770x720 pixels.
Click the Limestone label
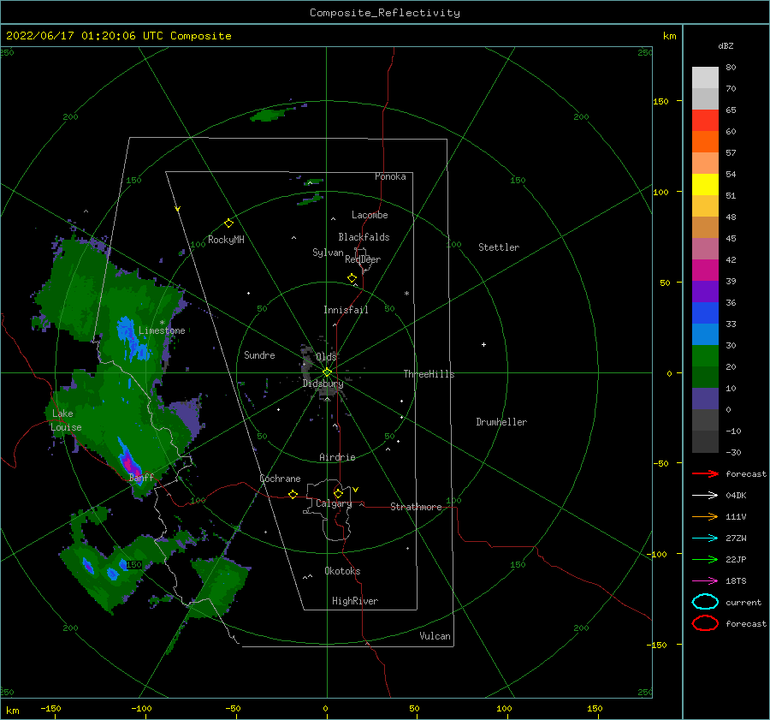pyautogui.click(x=162, y=330)
